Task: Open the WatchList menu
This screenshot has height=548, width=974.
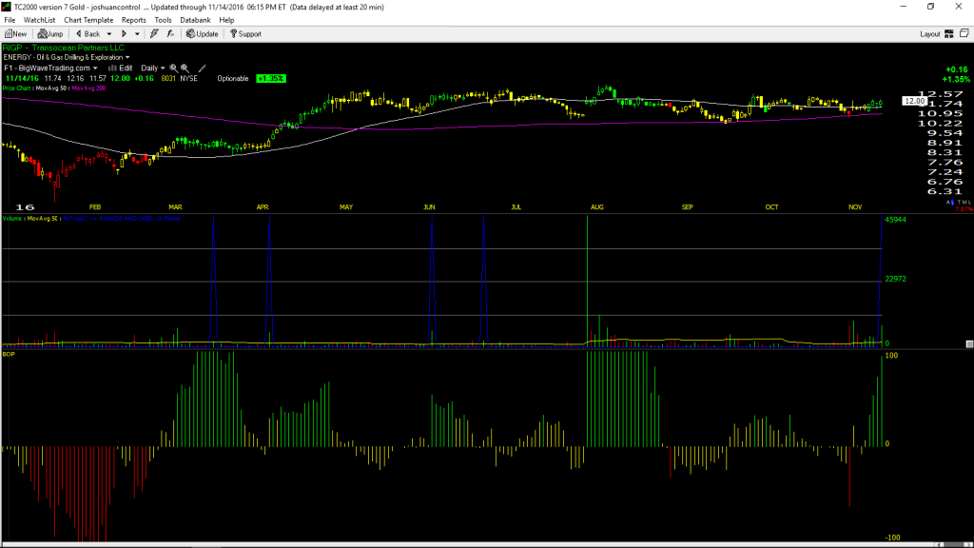Action: [39, 20]
